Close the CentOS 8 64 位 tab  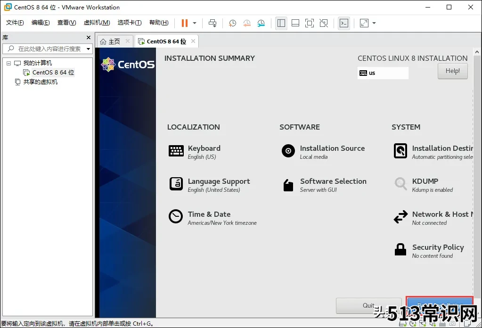(193, 41)
